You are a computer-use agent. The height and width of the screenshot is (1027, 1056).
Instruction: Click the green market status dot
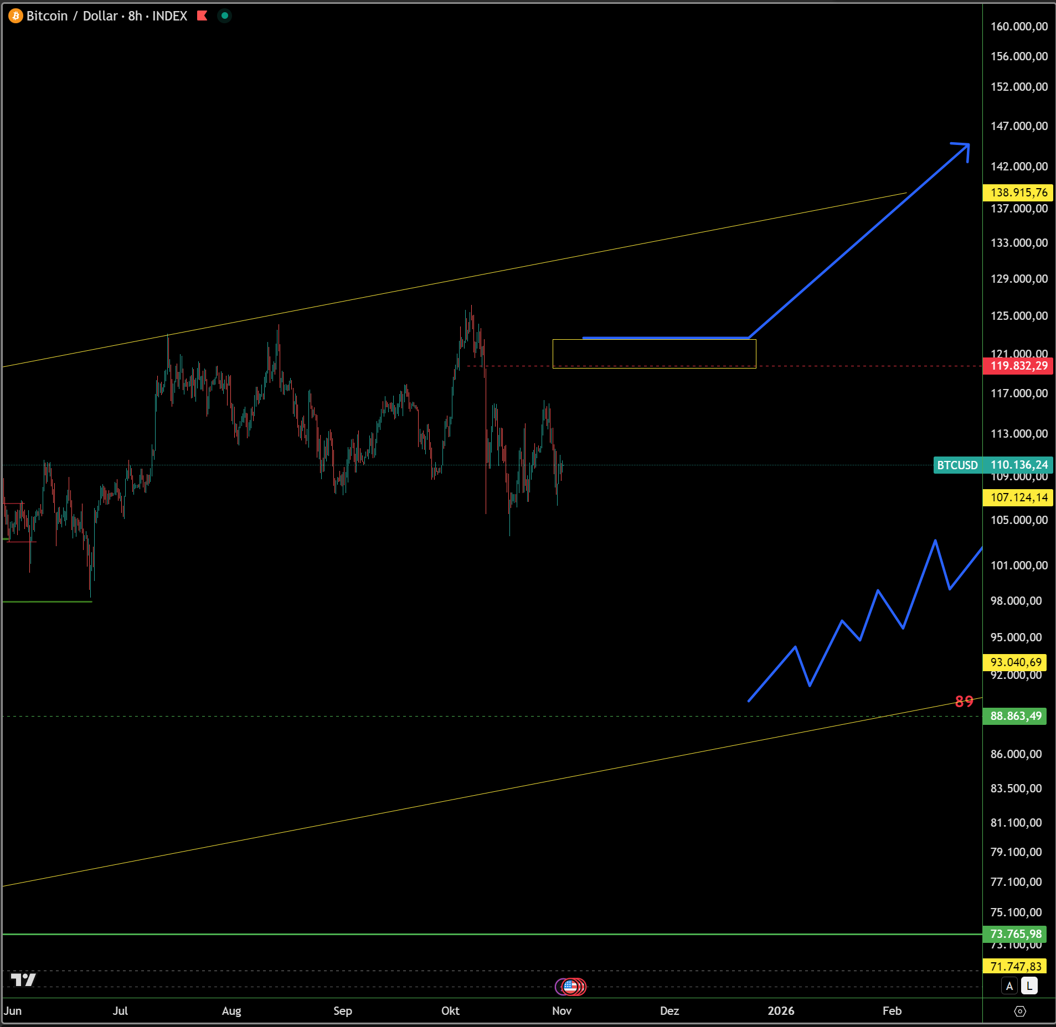[x=224, y=16]
